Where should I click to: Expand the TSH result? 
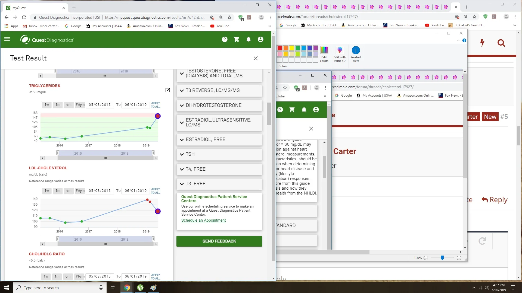[x=219, y=154]
